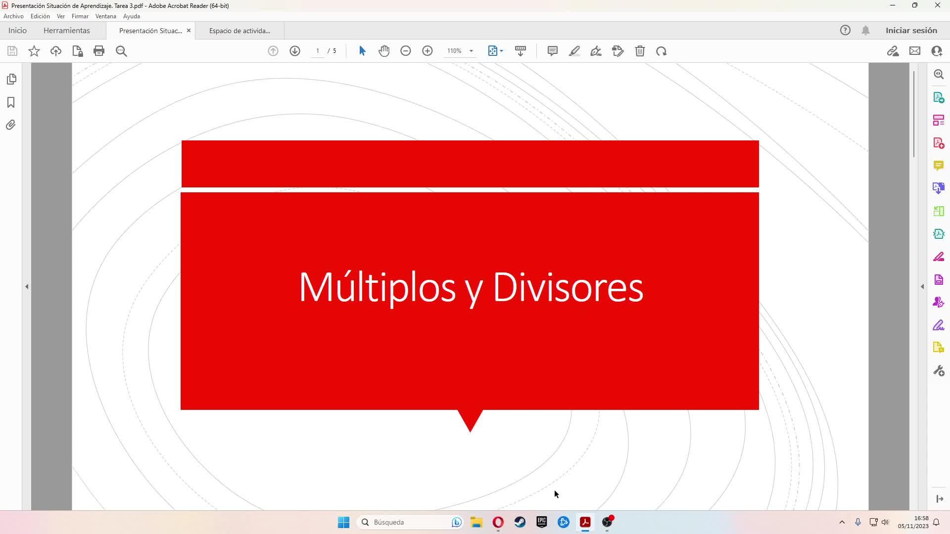
Task: Open the Herramientas tab
Action: [67, 31]
